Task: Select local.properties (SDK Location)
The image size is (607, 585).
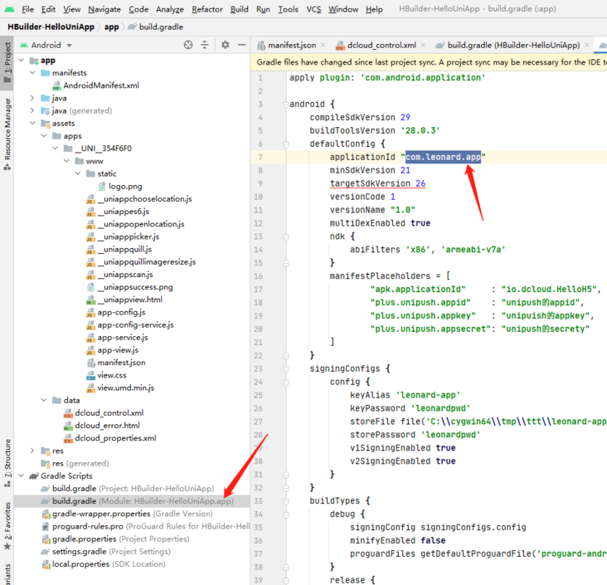Action: tap(109, 564)
